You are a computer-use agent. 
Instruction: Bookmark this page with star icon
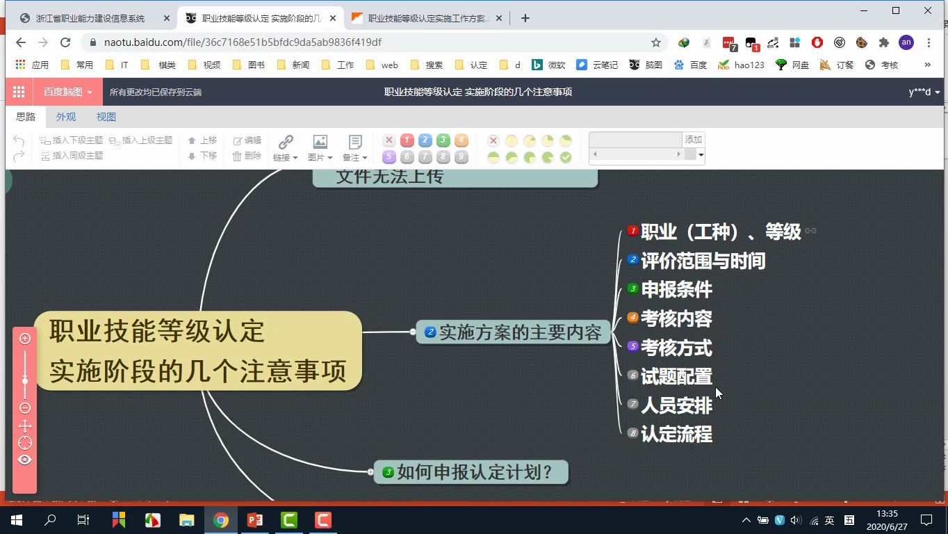pos(655,42)
